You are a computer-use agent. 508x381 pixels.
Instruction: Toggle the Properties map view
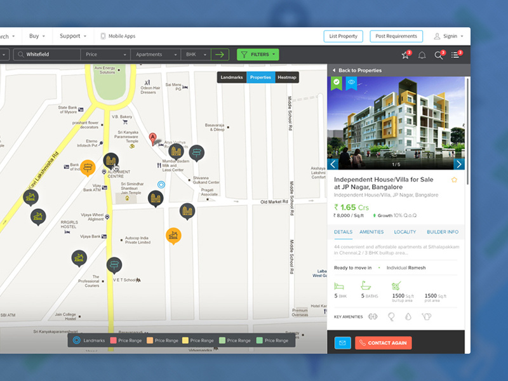click(260, 77)
